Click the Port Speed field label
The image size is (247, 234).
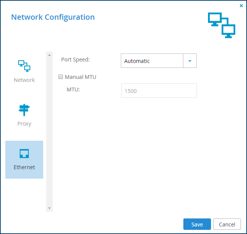pos(75,60)
